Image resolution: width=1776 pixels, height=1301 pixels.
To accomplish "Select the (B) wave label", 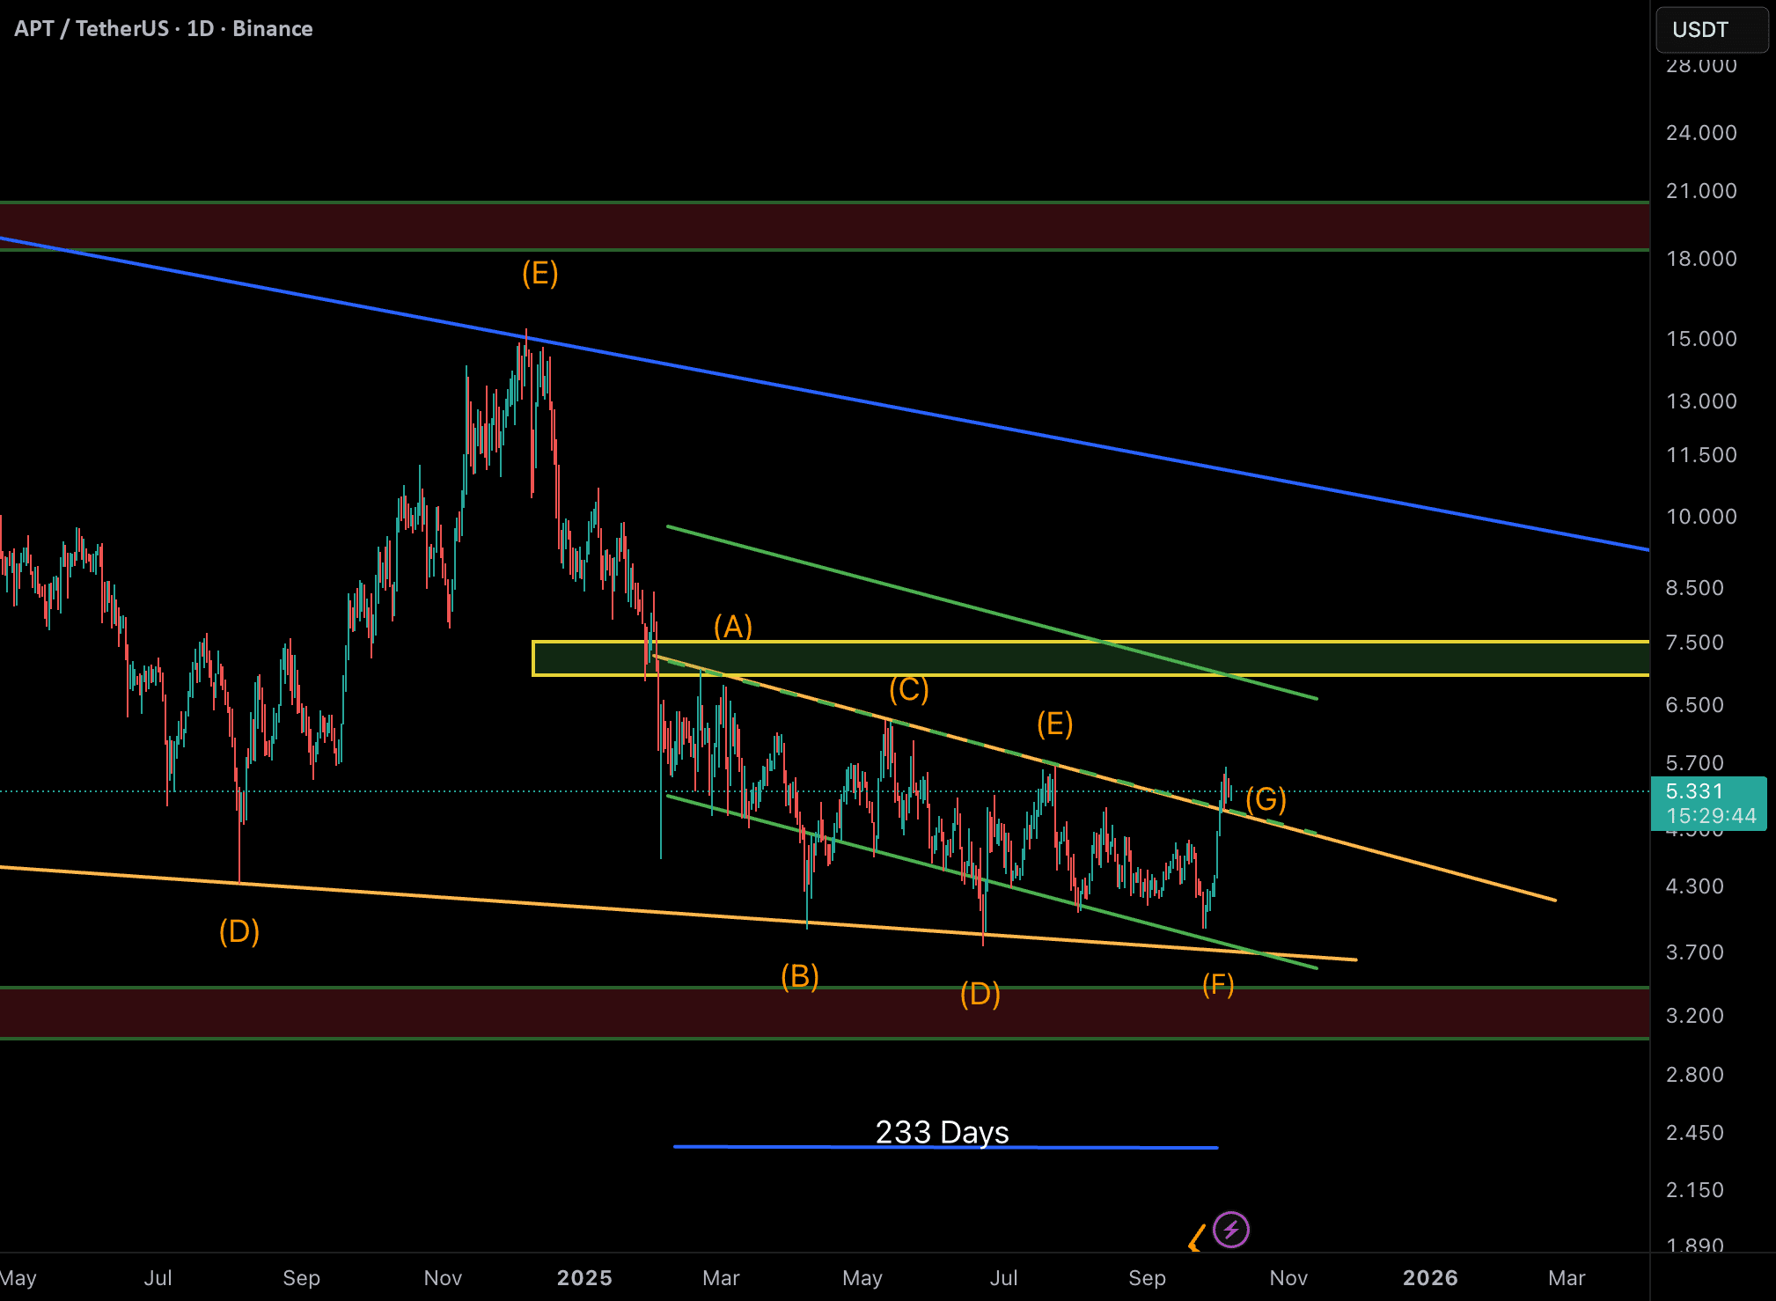I will (x=799, y=976).
